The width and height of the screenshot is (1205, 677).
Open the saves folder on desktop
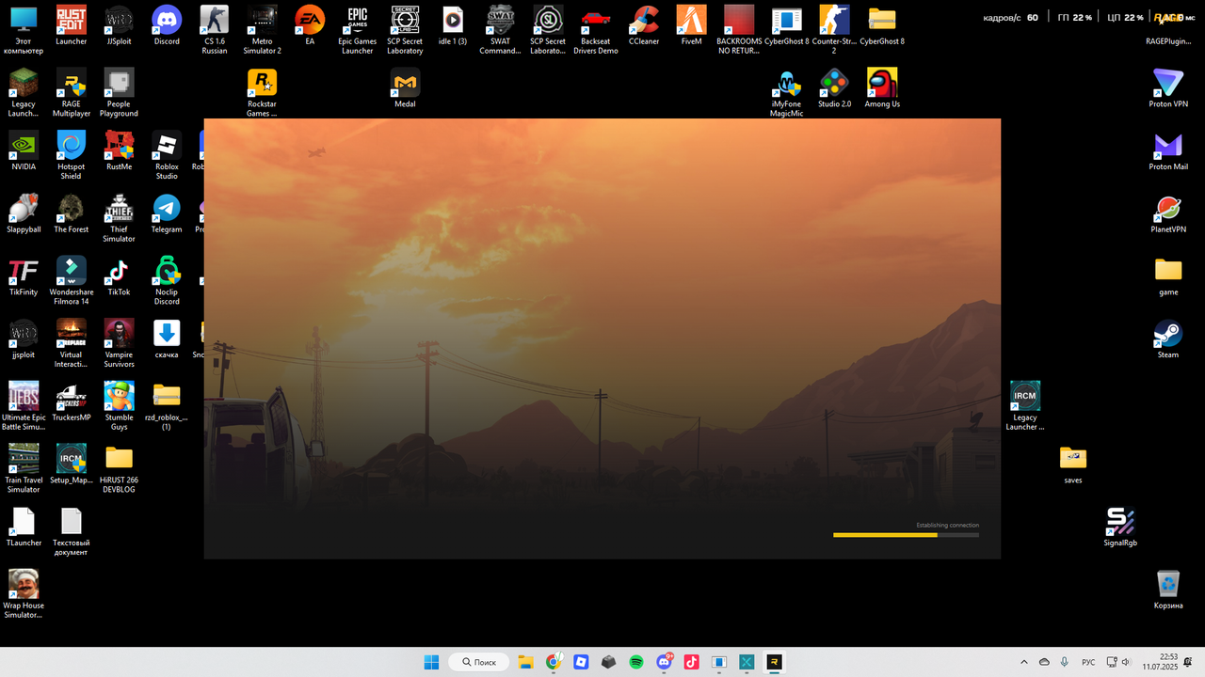(1073, 465)
